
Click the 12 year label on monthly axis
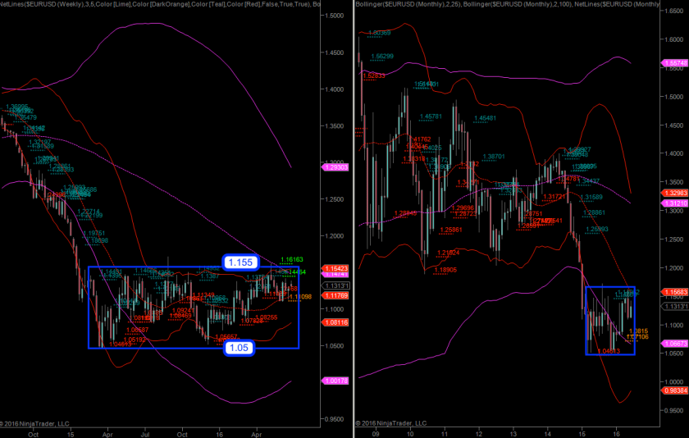point(478,433)
